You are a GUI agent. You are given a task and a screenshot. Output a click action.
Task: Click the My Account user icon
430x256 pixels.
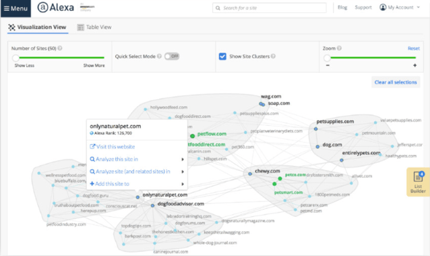tap(383, 7)
